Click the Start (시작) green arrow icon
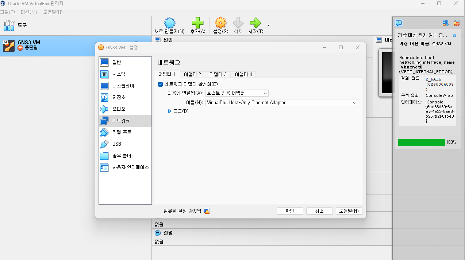The image size is (465, 260). [255, 23]
